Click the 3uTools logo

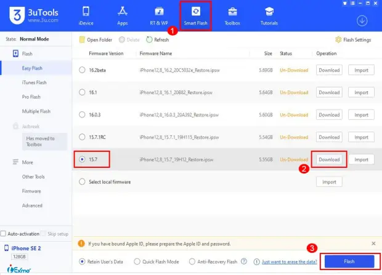pyautogui.click(x=34, y=15)
